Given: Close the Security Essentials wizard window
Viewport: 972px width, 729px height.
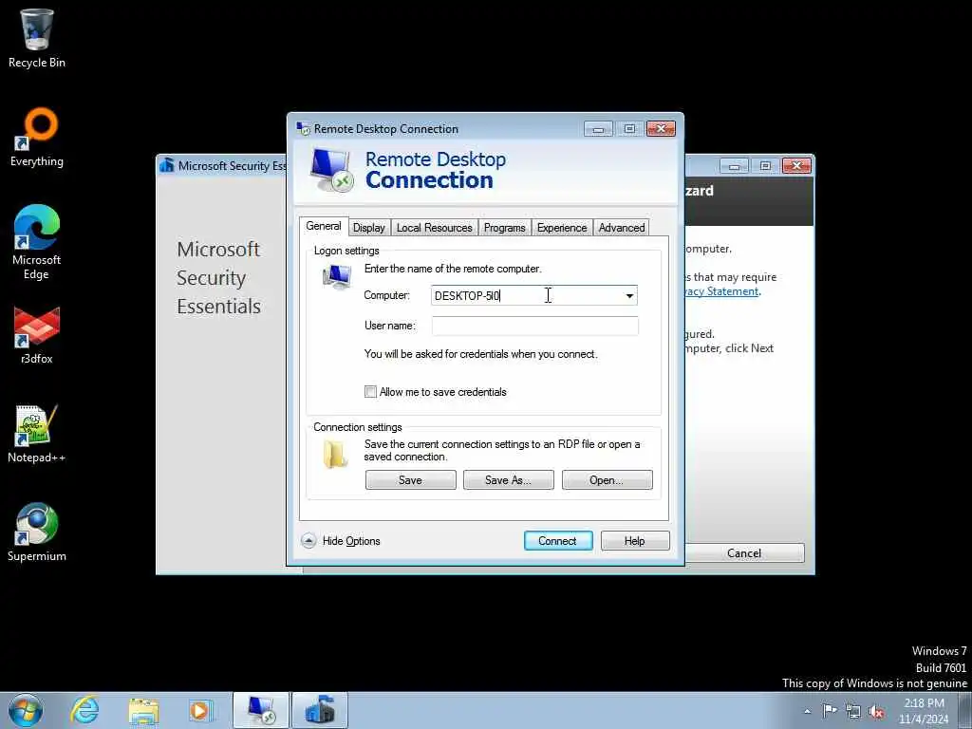Looking at the screenshot, I should [x=796, y=165].
